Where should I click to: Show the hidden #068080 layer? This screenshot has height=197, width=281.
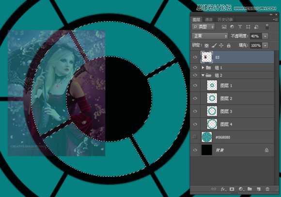195,137
